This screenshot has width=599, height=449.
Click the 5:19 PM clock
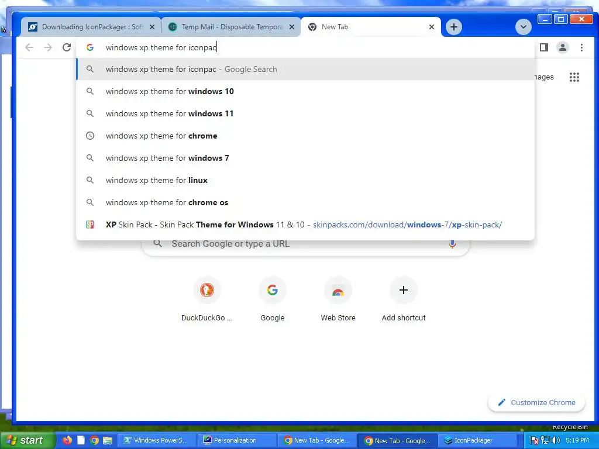pyautogui.click(x=577, y=440)
